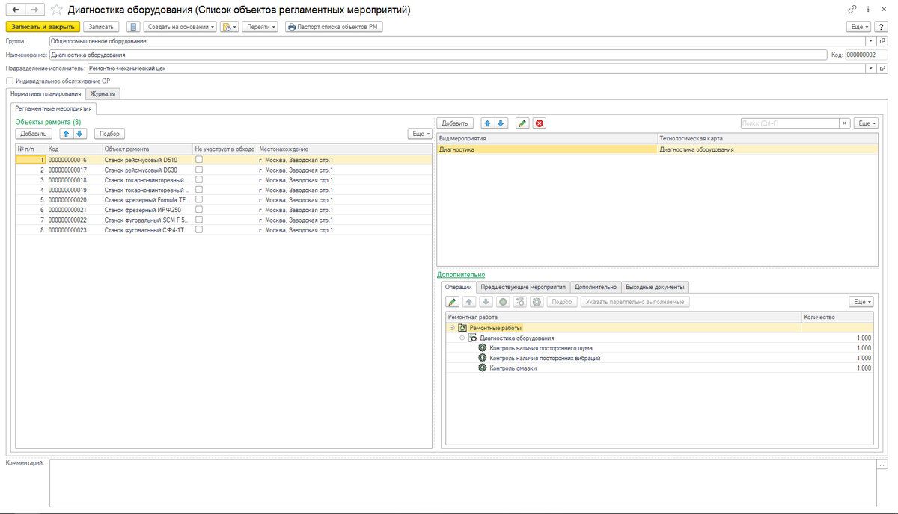Image resolution: width=898 pixels, height=514 pixels.
Task: Check Не участвует в обходе for Станок фуговальный СФ4-1Т
Action: [199, 229]
